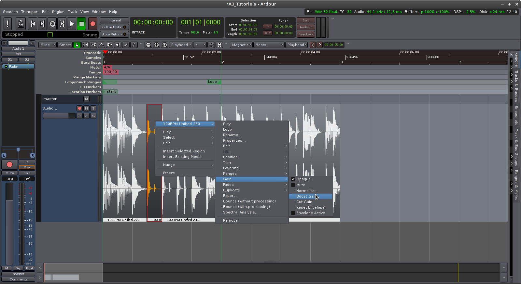
Task: Enable the Envelope Active checkbox
Action: point(293,213)
